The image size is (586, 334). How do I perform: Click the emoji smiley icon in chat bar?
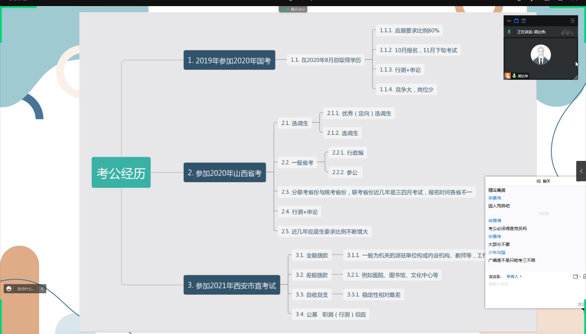[x=9, y=289]
